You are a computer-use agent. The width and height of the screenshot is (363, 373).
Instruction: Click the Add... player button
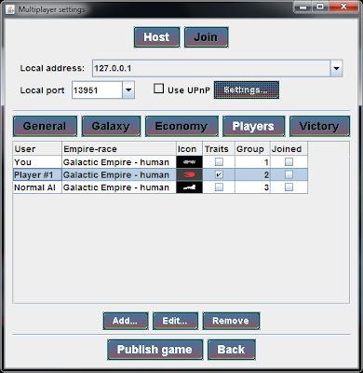coord(126,321)
